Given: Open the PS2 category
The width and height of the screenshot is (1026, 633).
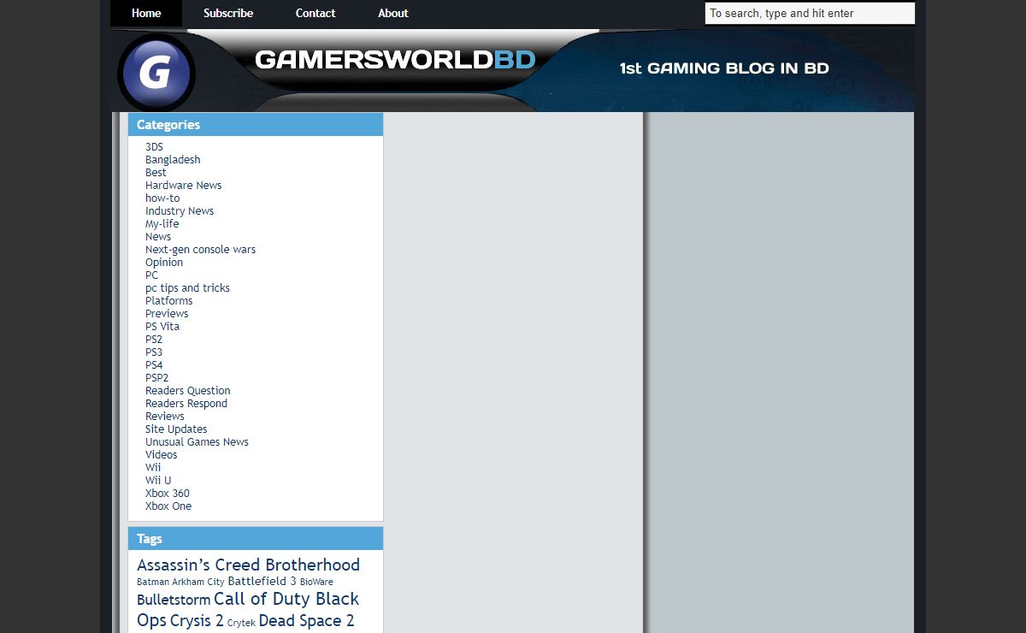Looking at the screenshot, I should pos(154,340).
